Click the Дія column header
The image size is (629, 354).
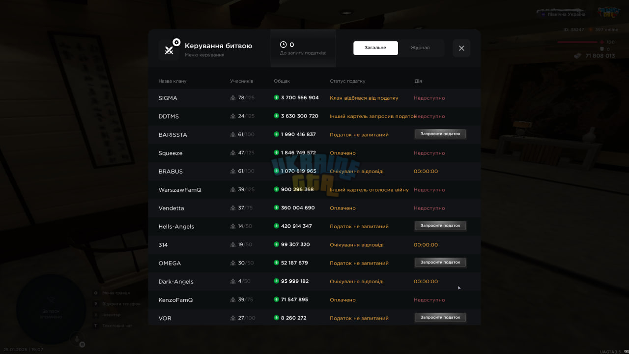tap(418, 81)
